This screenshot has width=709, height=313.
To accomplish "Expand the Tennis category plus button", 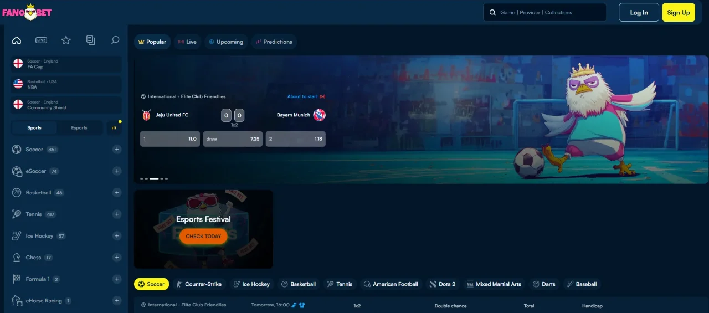I will (x=117, y=214).
